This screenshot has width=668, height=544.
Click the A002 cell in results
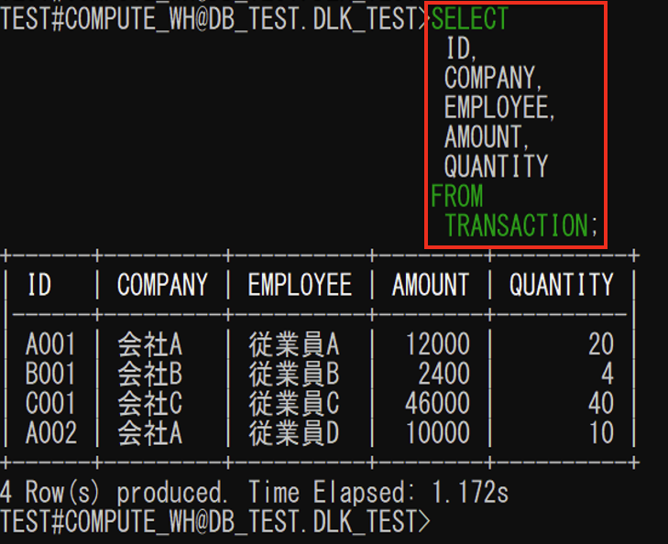pyautogui.click(x=50, y=432)
